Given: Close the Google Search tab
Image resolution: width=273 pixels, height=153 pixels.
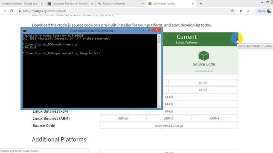Looking at the screenshot, I should point(42,4).
